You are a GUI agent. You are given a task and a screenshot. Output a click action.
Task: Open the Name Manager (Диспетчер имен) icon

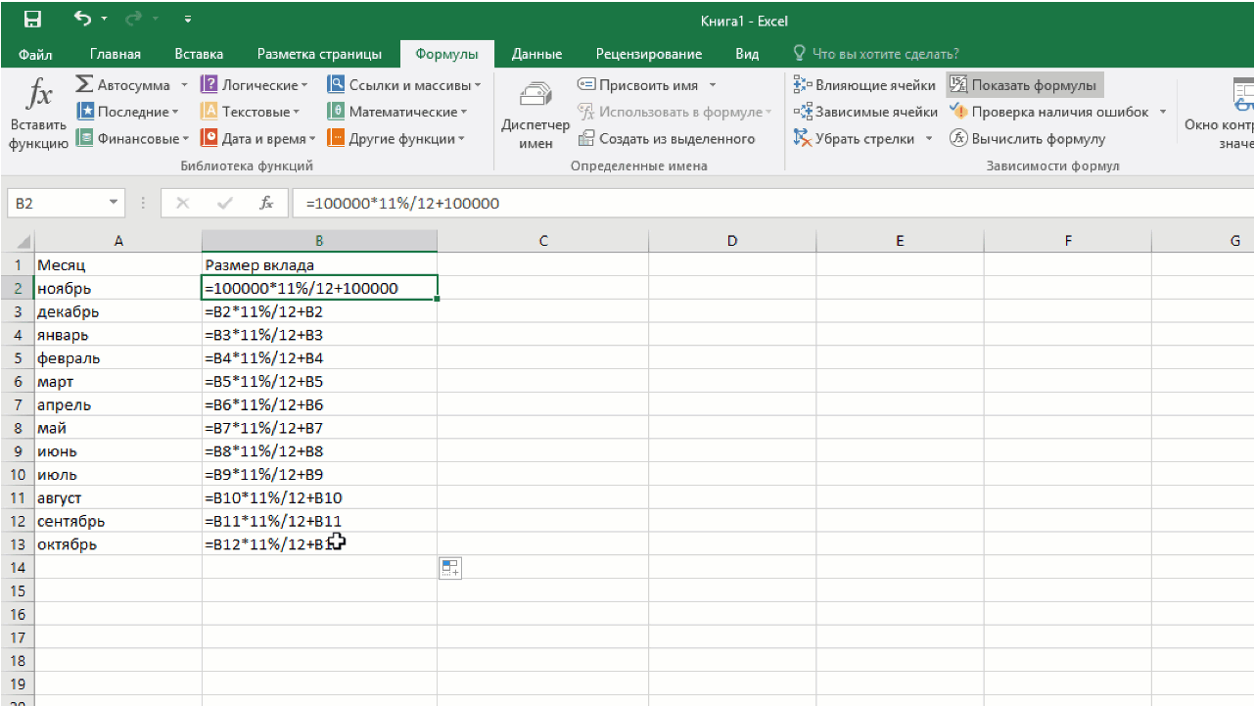click(535, 115)
